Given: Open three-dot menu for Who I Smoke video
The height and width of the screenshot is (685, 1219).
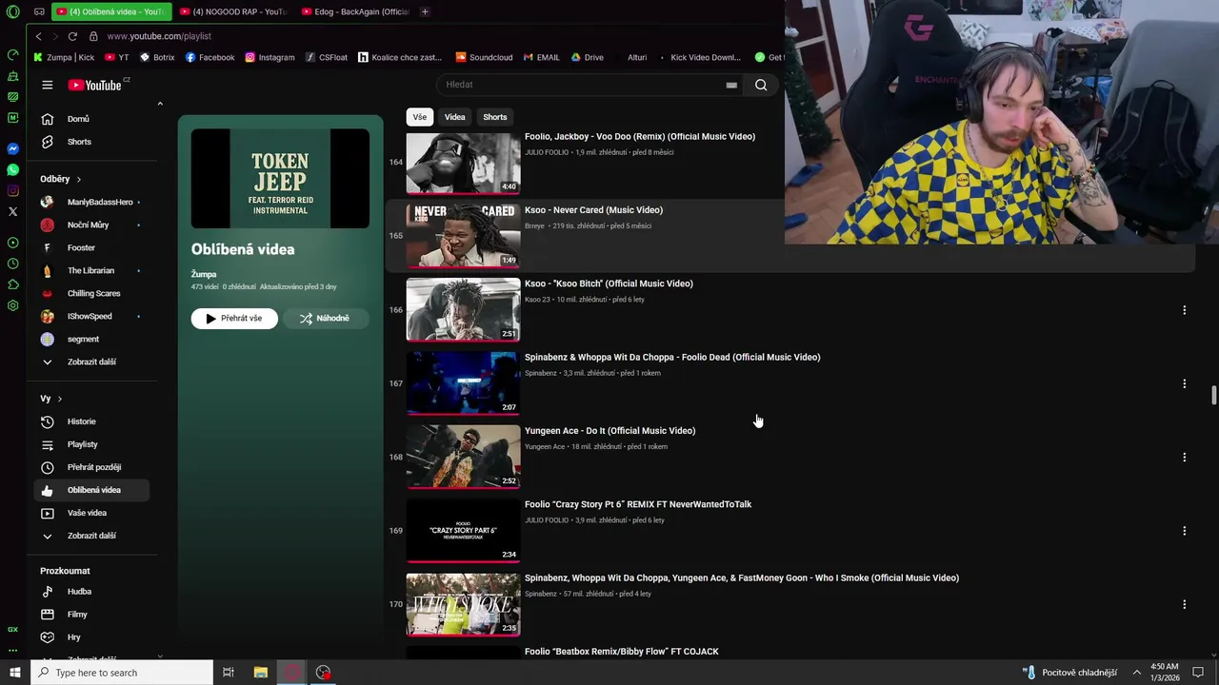Looking at the screenshot, I should point(1184,604).
